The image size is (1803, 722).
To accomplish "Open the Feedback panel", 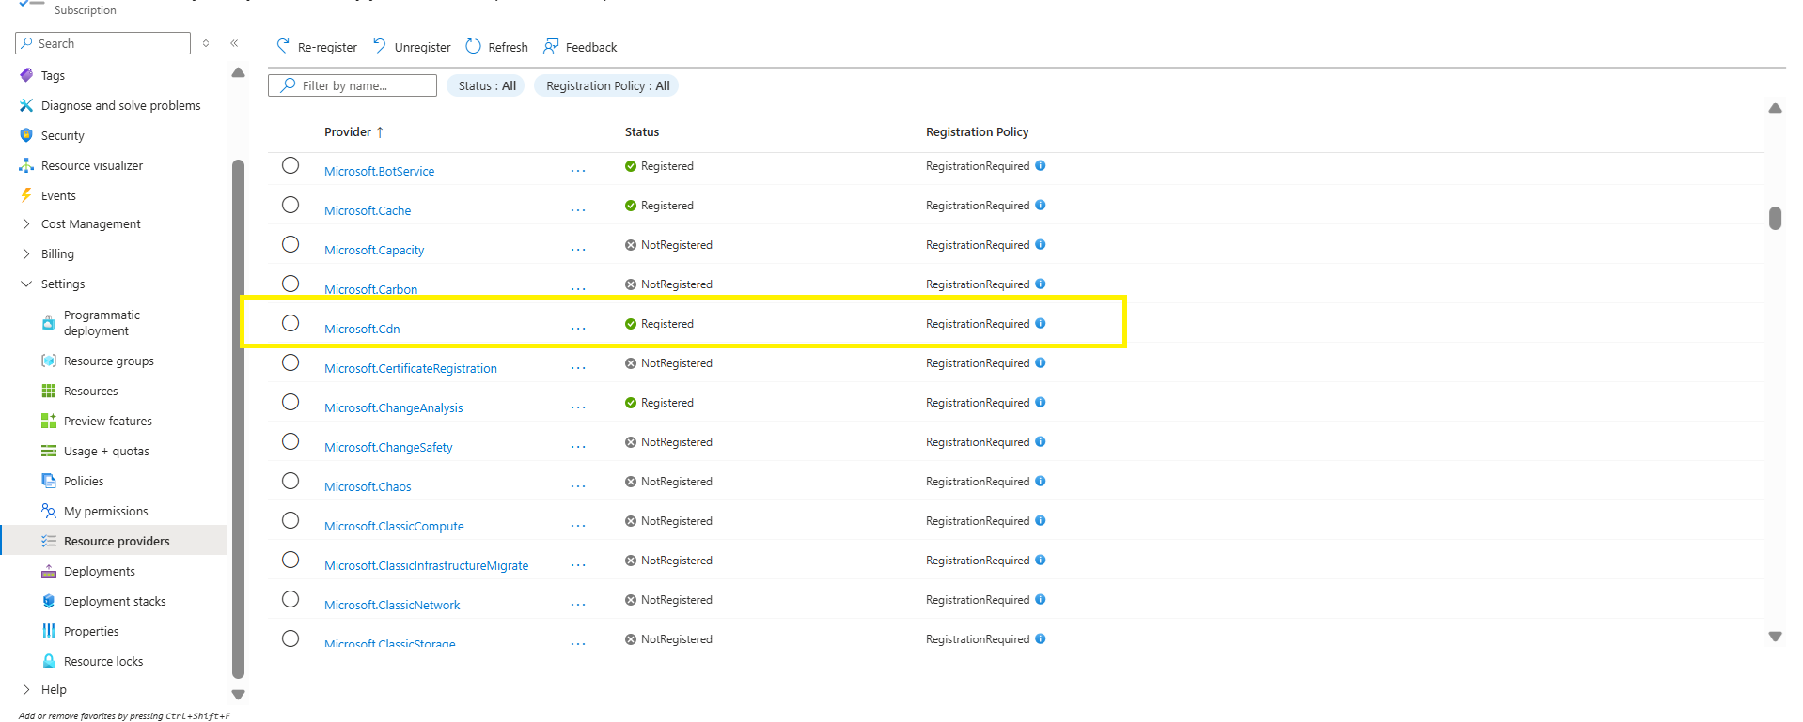I will coord(580,47).
